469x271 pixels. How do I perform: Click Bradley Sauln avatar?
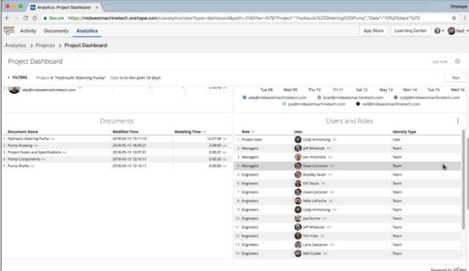click(x=298, y=174)
